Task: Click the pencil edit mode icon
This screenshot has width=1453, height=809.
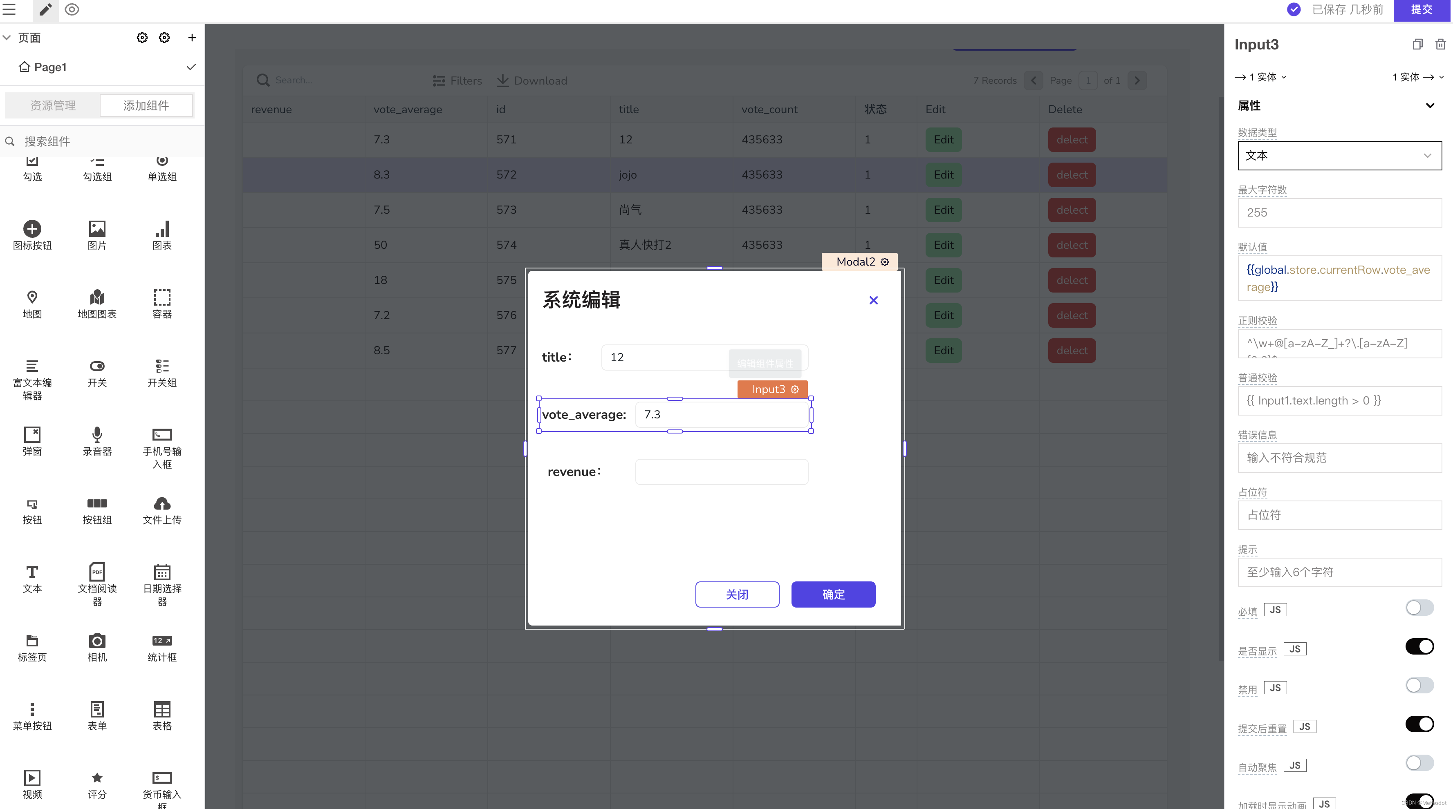Action: [x=45, y=9]
